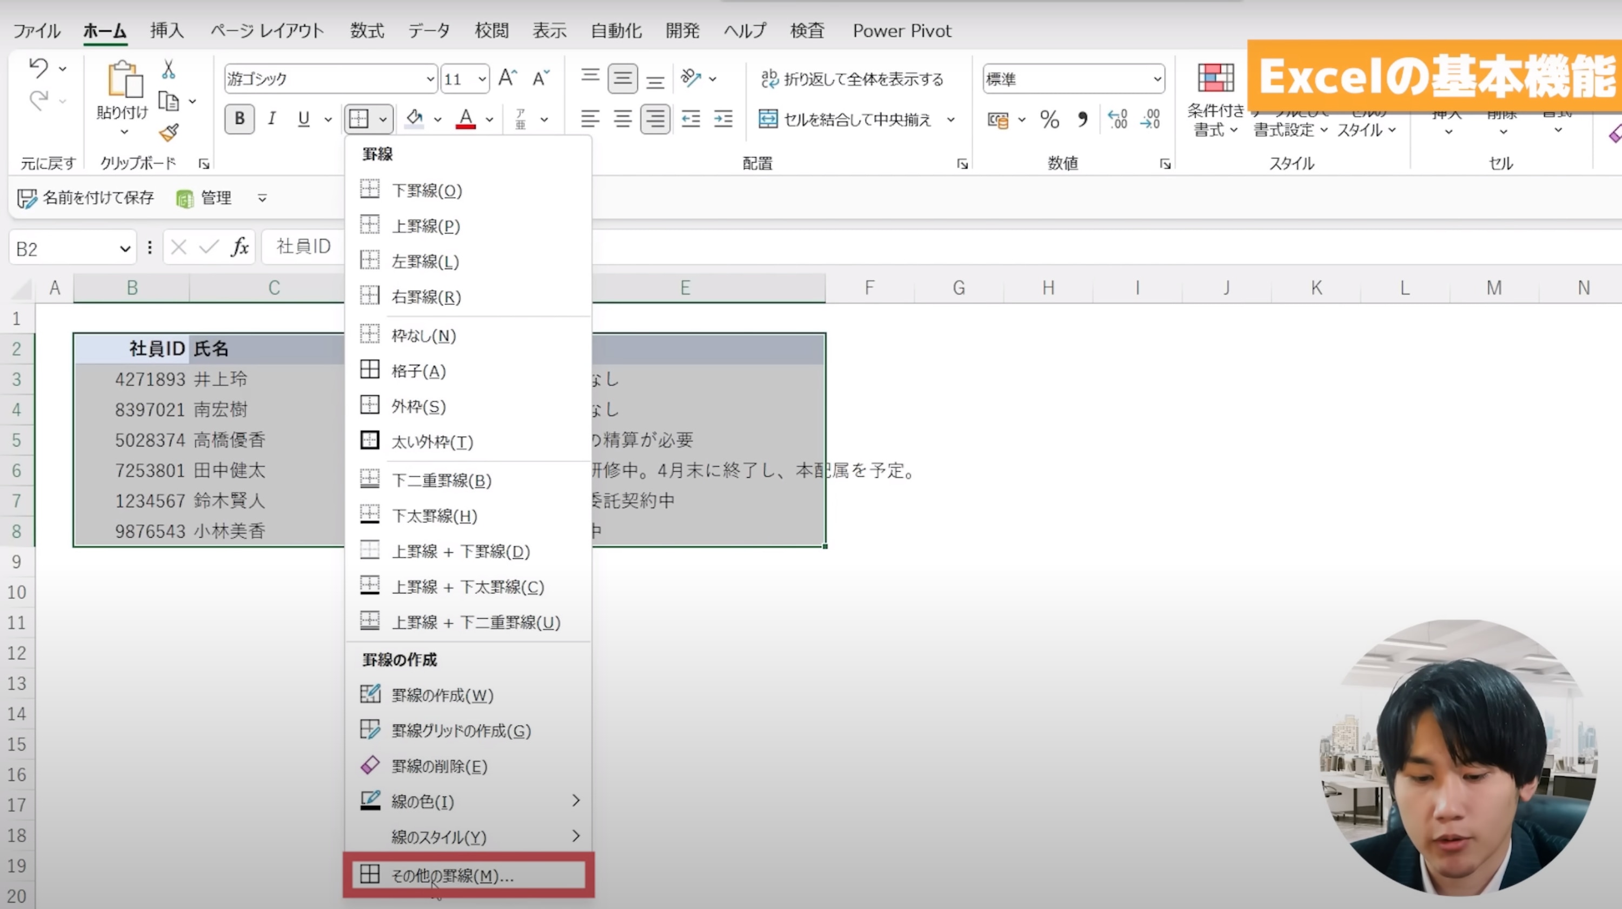
Task: Click the red font color swatch button
Action: coord(466,118)
